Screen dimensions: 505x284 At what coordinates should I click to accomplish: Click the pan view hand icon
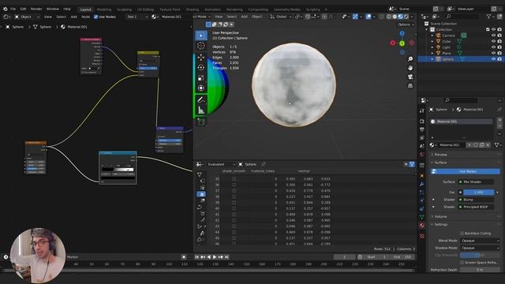(x=410, y=68)
